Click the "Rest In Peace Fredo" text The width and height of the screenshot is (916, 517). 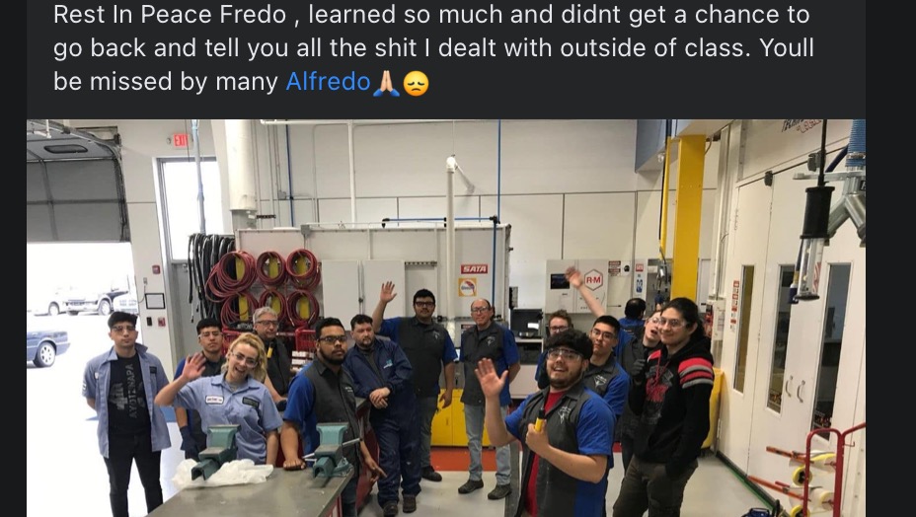coord(170,15)
